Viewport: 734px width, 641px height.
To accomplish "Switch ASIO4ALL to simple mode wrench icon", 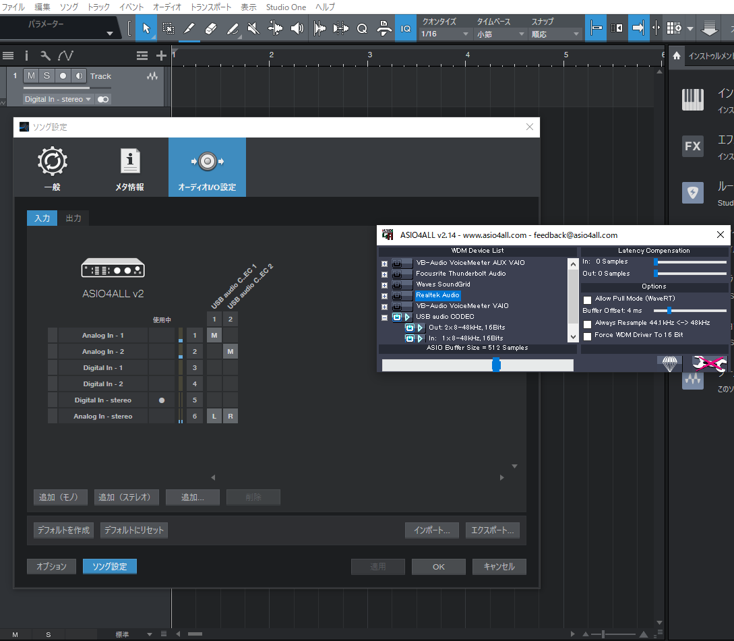I will coord(708,363).
